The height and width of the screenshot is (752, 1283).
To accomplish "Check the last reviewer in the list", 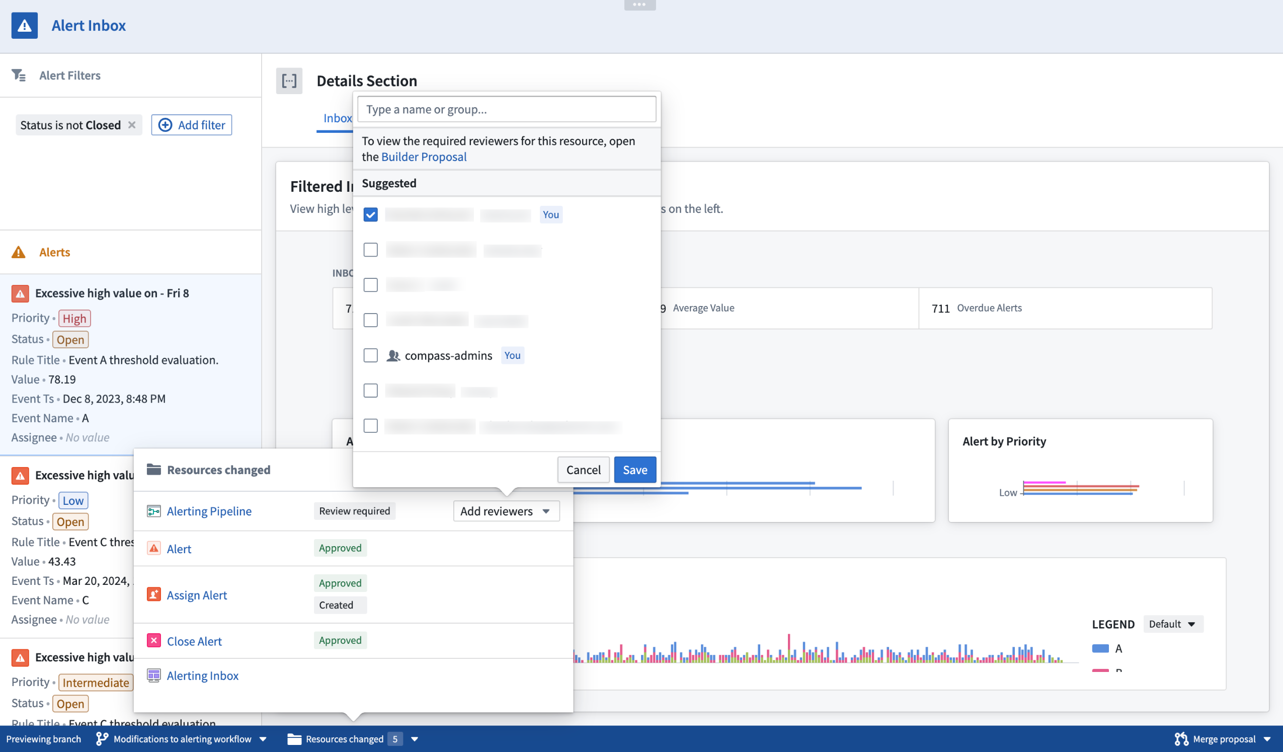I will pyautogui.click(x=370, y=425).
